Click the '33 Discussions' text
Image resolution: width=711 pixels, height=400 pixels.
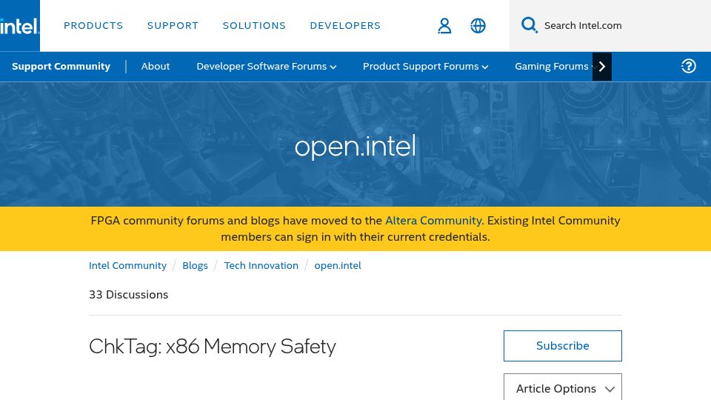coord(128,295)
